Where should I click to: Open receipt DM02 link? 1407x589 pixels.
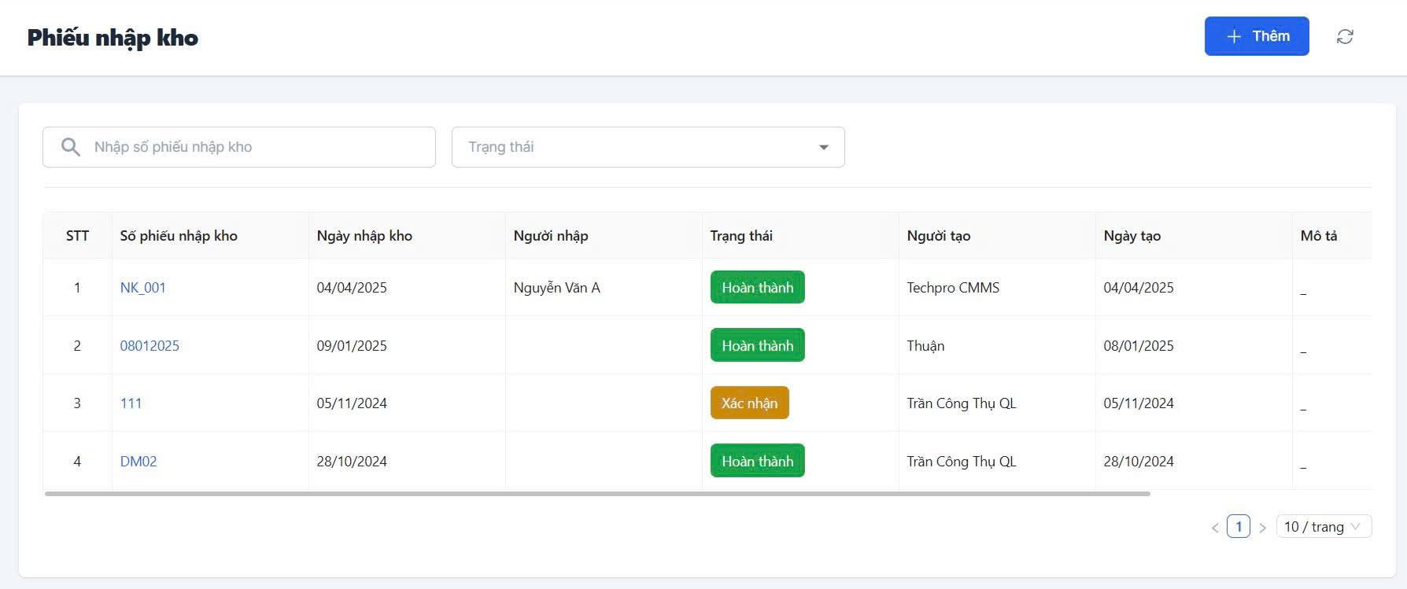[138, 462]
